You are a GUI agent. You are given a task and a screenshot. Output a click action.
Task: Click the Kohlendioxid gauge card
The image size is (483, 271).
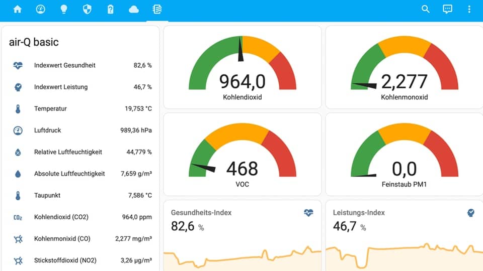point(242,67)
